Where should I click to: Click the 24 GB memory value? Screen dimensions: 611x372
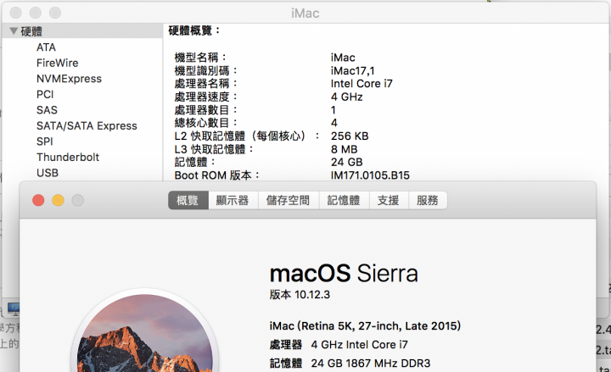click(347, 162)
